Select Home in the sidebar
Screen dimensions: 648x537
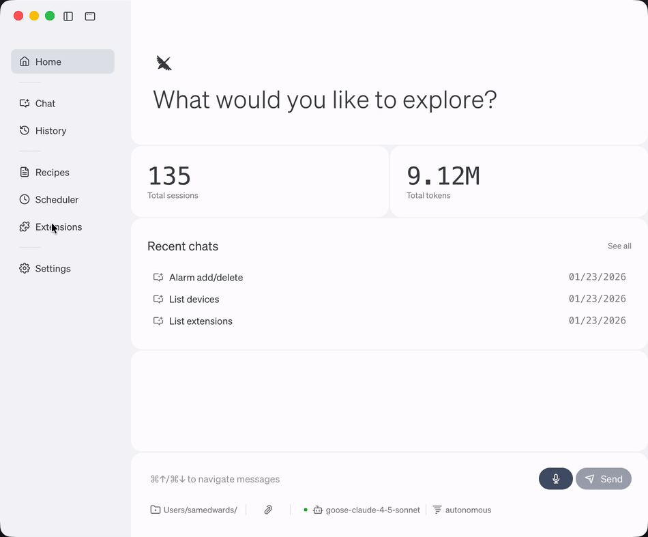(x=48, y=61)
